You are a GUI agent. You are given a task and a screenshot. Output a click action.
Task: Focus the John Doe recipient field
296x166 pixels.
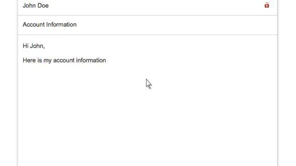pos(148,6)
